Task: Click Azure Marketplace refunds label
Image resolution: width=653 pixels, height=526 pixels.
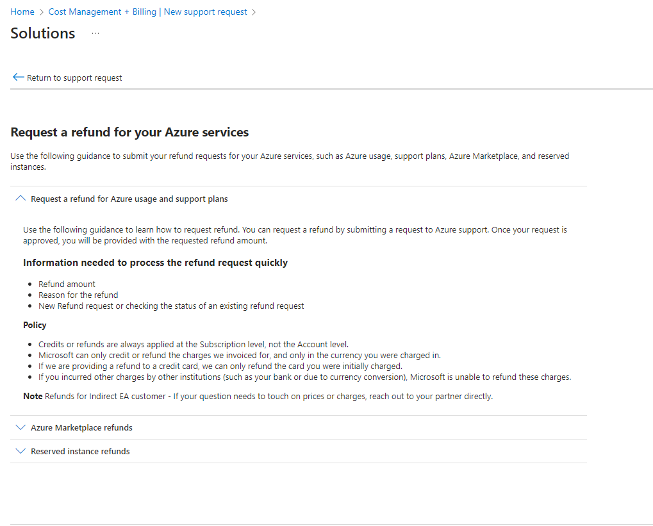Action: [81, 428]
